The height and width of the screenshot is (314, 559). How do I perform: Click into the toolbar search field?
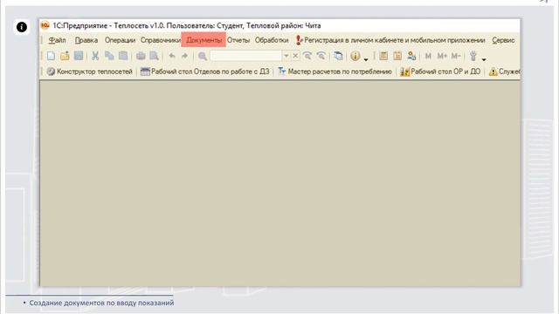(246, 56)
